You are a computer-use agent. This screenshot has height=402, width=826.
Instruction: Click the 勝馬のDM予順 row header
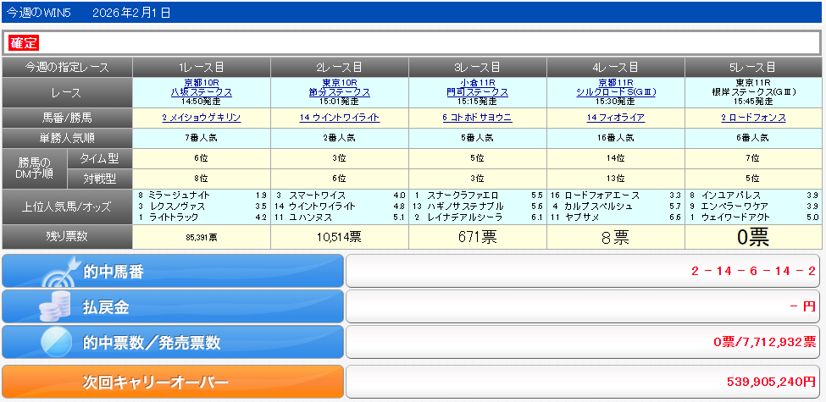point(35,169)
